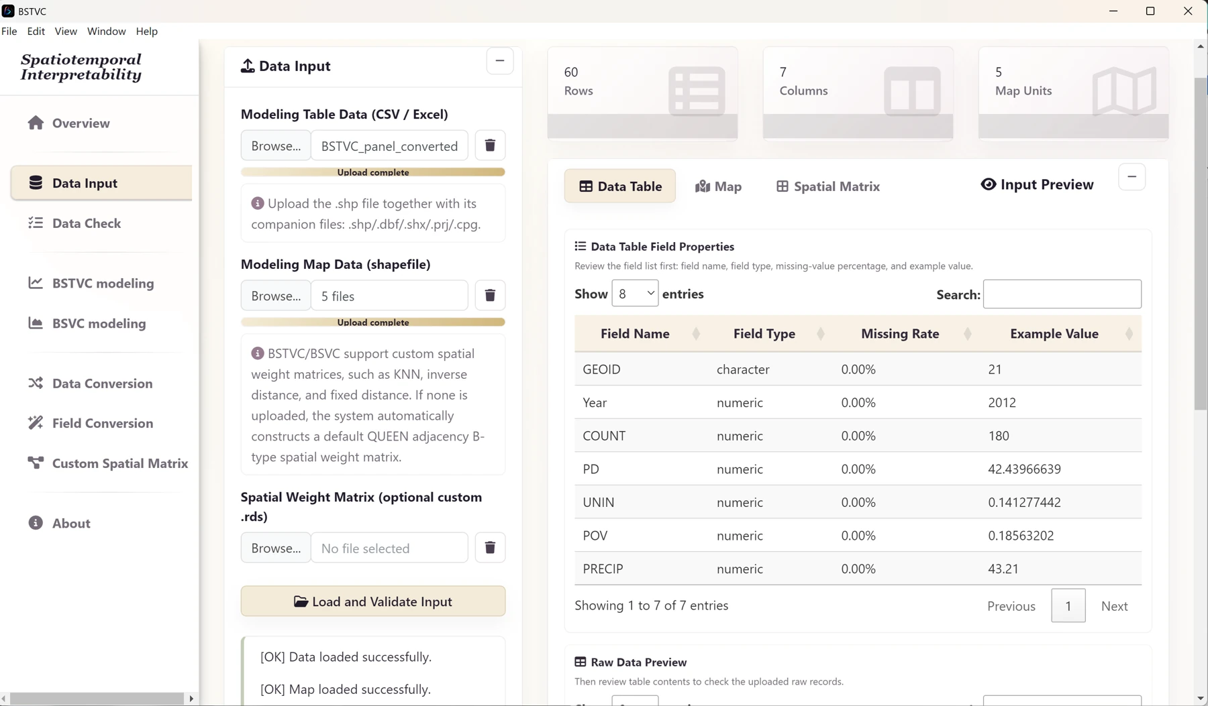Click the table upload progress bar
Screen dimensions: 1208x706
(373, 172)
